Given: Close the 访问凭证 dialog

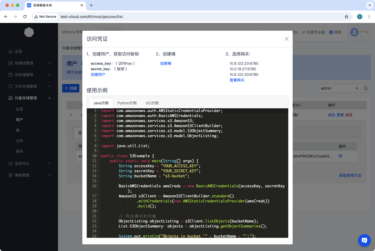Looking at the screenshot, I should coord(286,39).
